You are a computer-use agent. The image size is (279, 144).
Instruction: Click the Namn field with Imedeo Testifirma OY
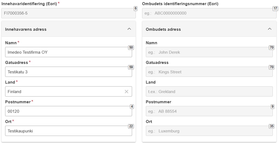point(69,52)
